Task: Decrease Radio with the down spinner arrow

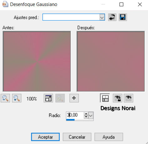Action: click(x=86, y=117)
